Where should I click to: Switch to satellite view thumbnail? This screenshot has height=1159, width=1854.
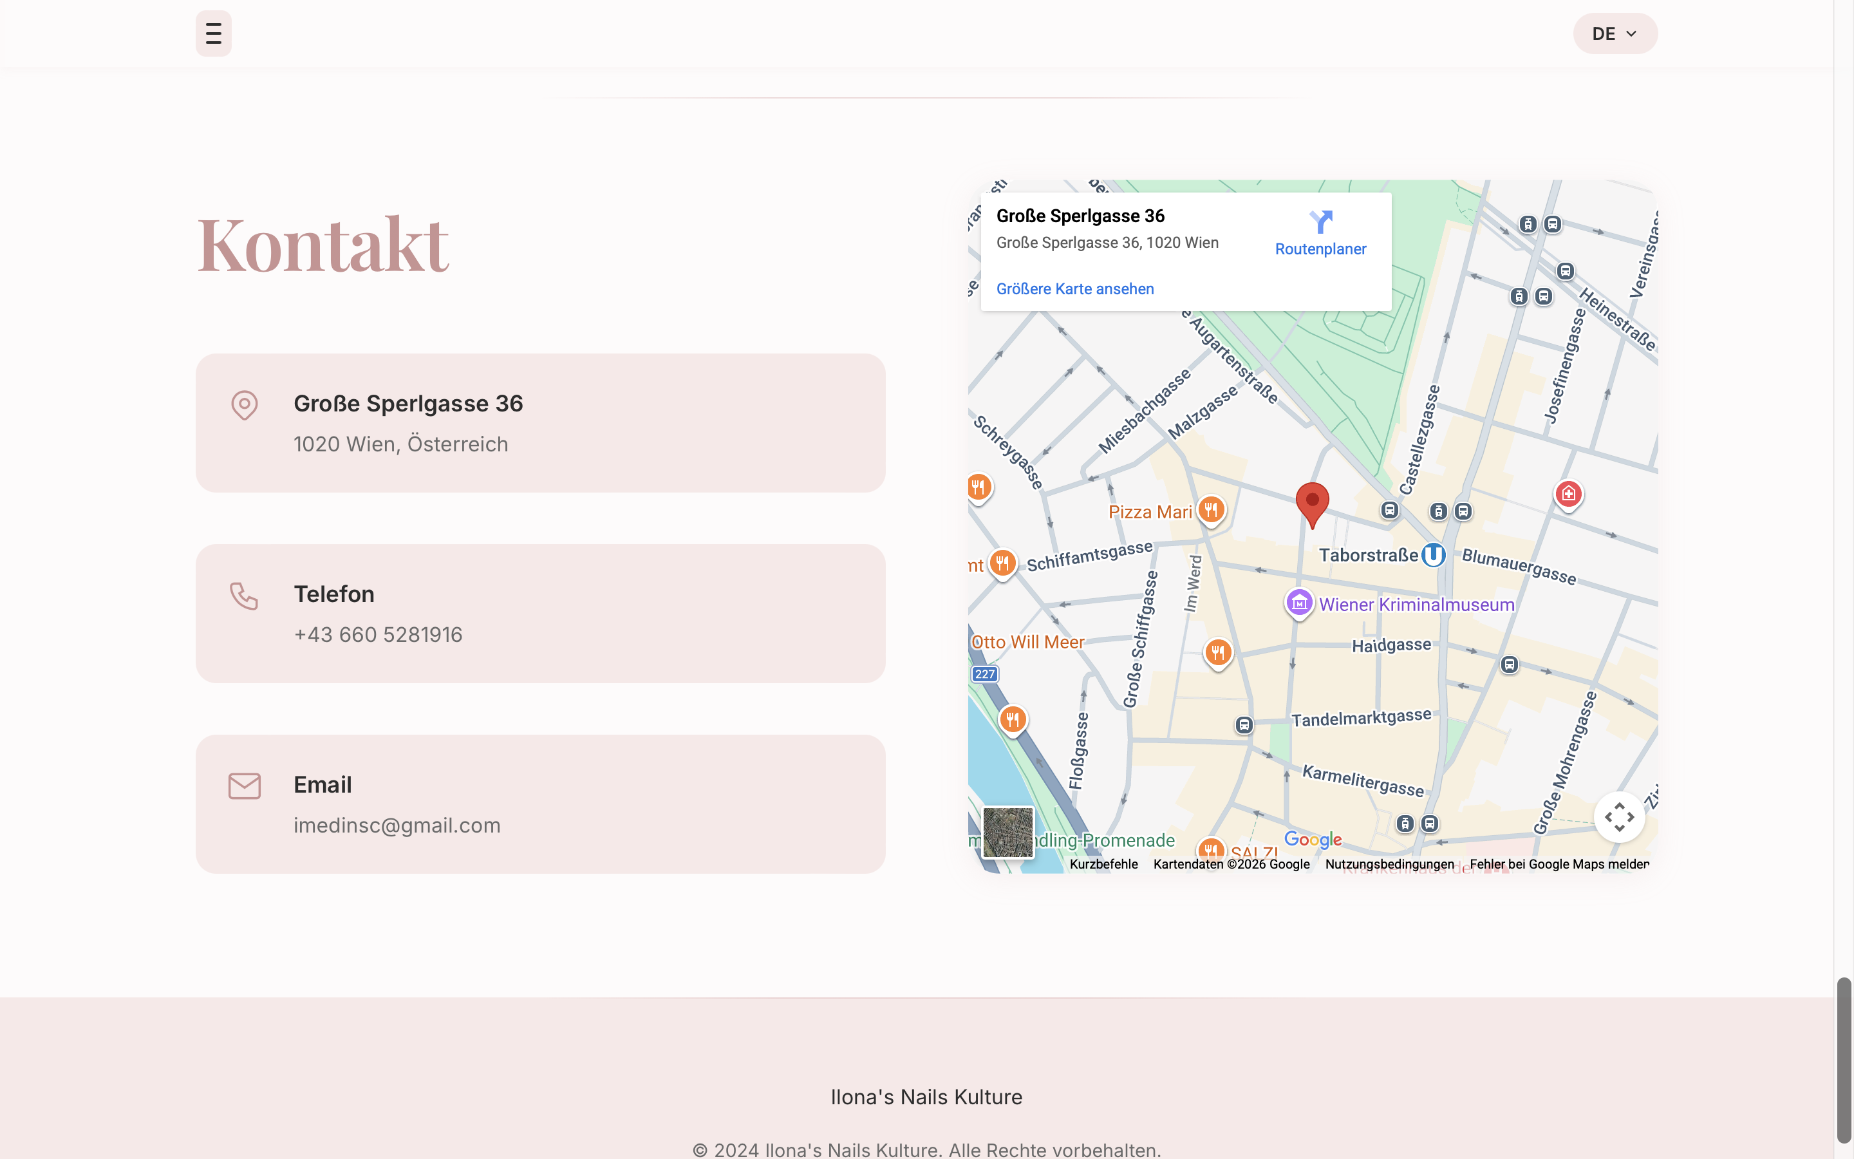click(1007, 832)
